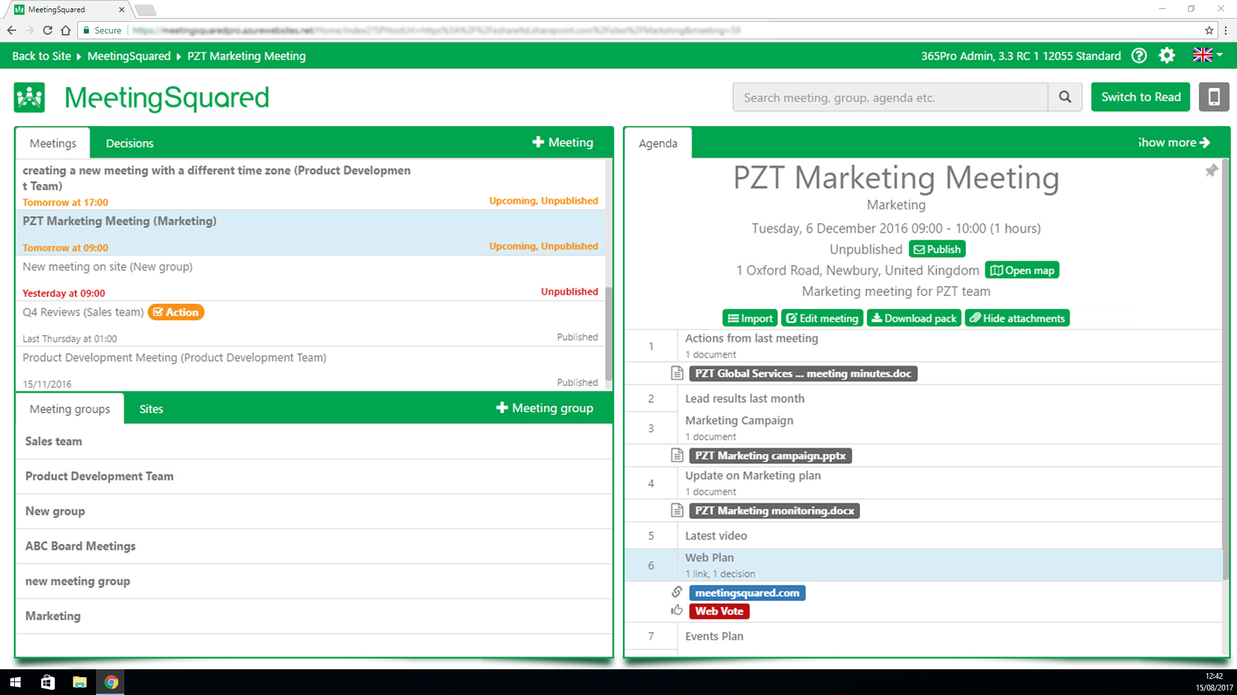Click the MeetingSquared logo icon
The height and width of the screenshot is (695, 1237).
(x=30, y=98)
